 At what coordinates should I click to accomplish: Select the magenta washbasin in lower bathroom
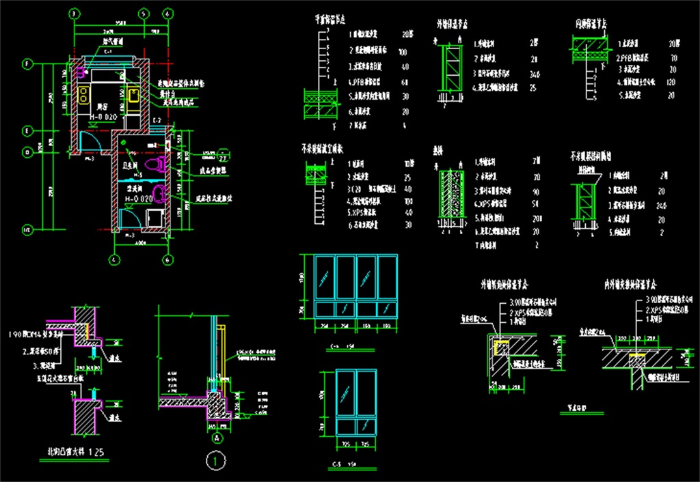[159, 195]
